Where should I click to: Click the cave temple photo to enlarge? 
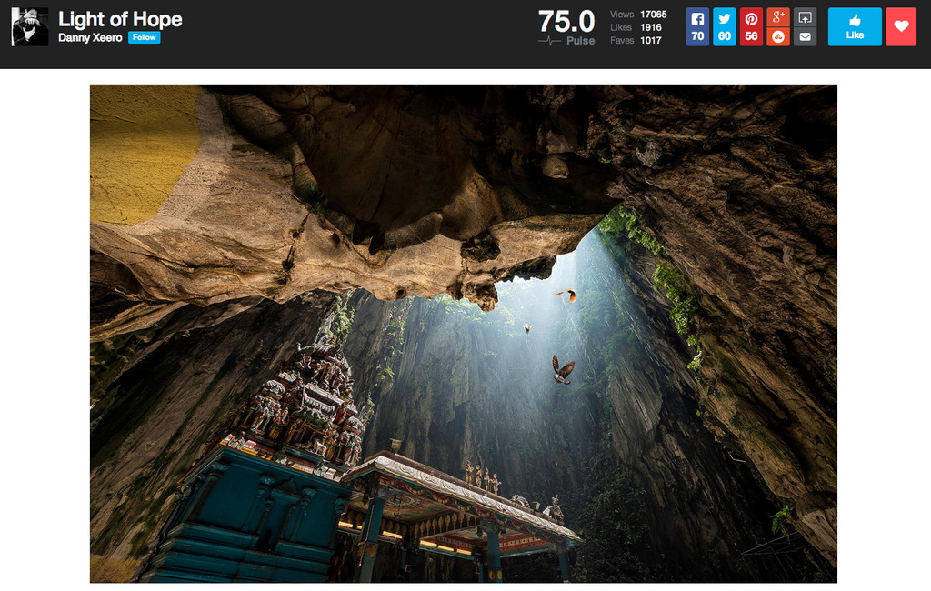tap(464, 332)
